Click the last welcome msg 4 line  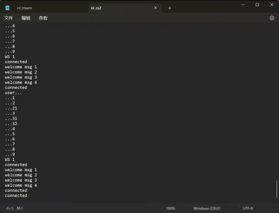click(21, 185)
